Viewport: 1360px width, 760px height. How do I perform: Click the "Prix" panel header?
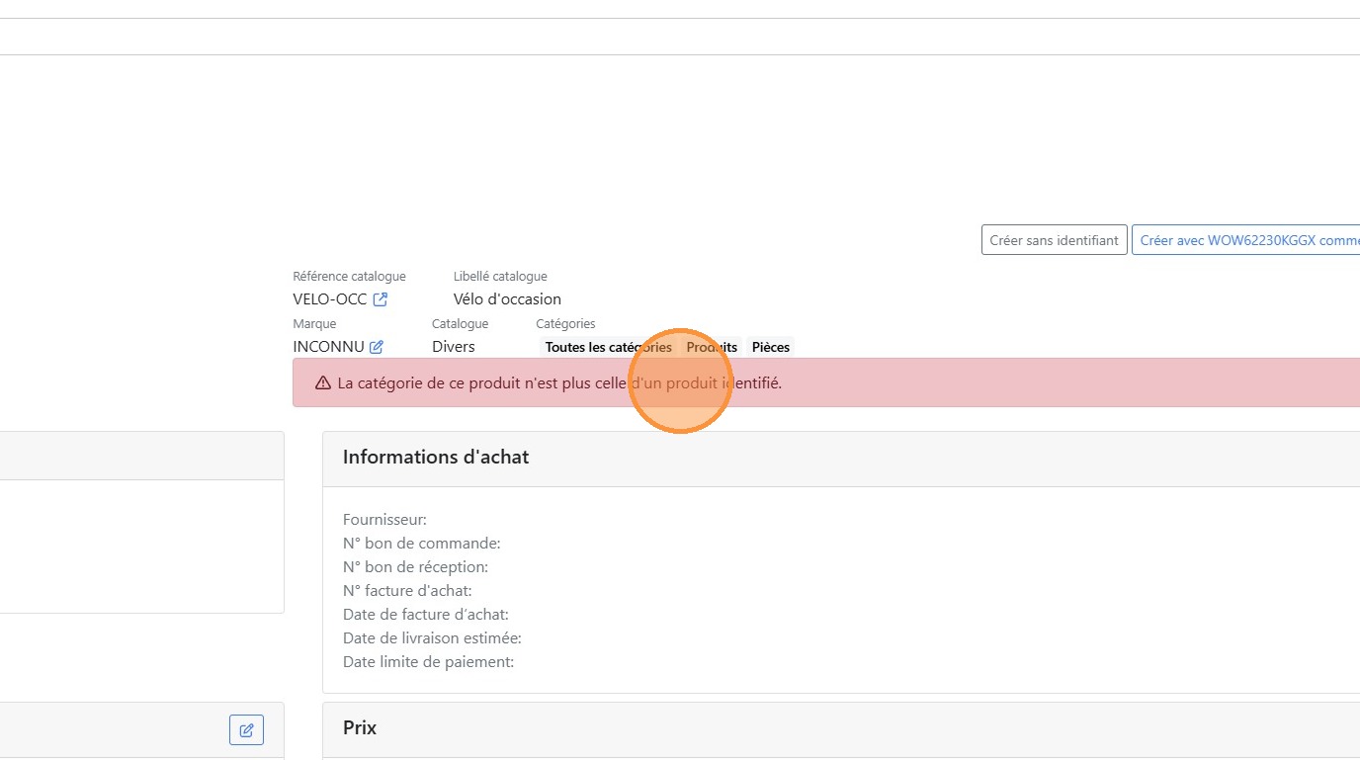pyautogui.click(x=360, y=728)
